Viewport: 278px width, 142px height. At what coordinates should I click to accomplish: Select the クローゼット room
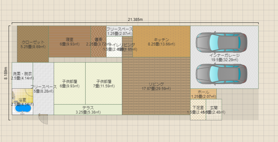(33, 44)
